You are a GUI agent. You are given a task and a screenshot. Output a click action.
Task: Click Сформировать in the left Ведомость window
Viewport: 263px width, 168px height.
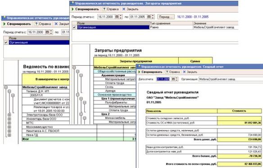point(19,24)
